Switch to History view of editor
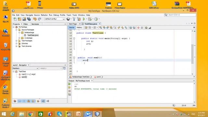Viewport: 208px width, 117px height. pyautogui.click(x=79, y=27)
